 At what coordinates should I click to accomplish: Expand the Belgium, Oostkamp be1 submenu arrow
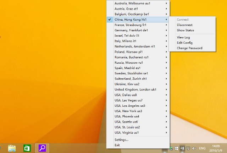tap(166, 14)
